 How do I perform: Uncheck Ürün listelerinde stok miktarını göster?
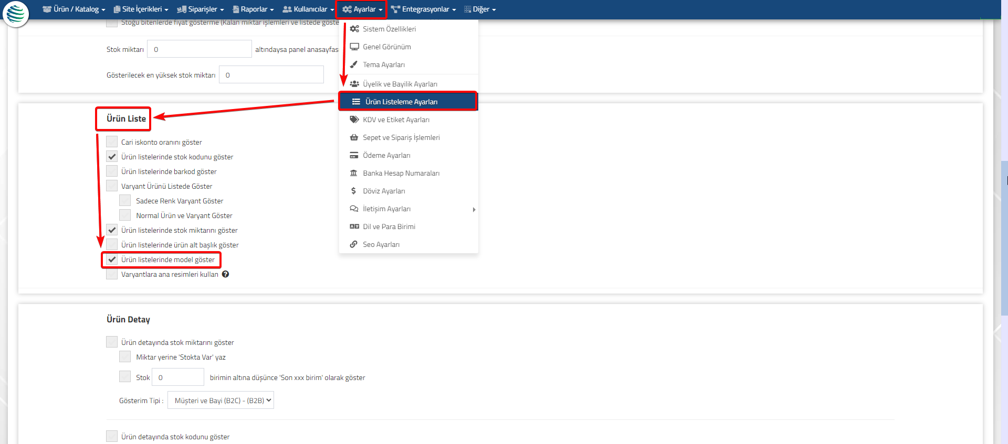(x=112, y=230)
